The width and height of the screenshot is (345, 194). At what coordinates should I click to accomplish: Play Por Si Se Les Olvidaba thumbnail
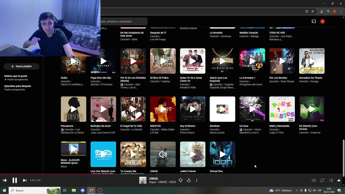(133, 61)
